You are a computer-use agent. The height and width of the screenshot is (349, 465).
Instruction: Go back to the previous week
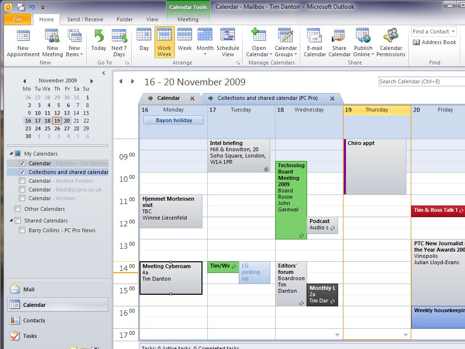pyautogui.click(x=121, y=81)
